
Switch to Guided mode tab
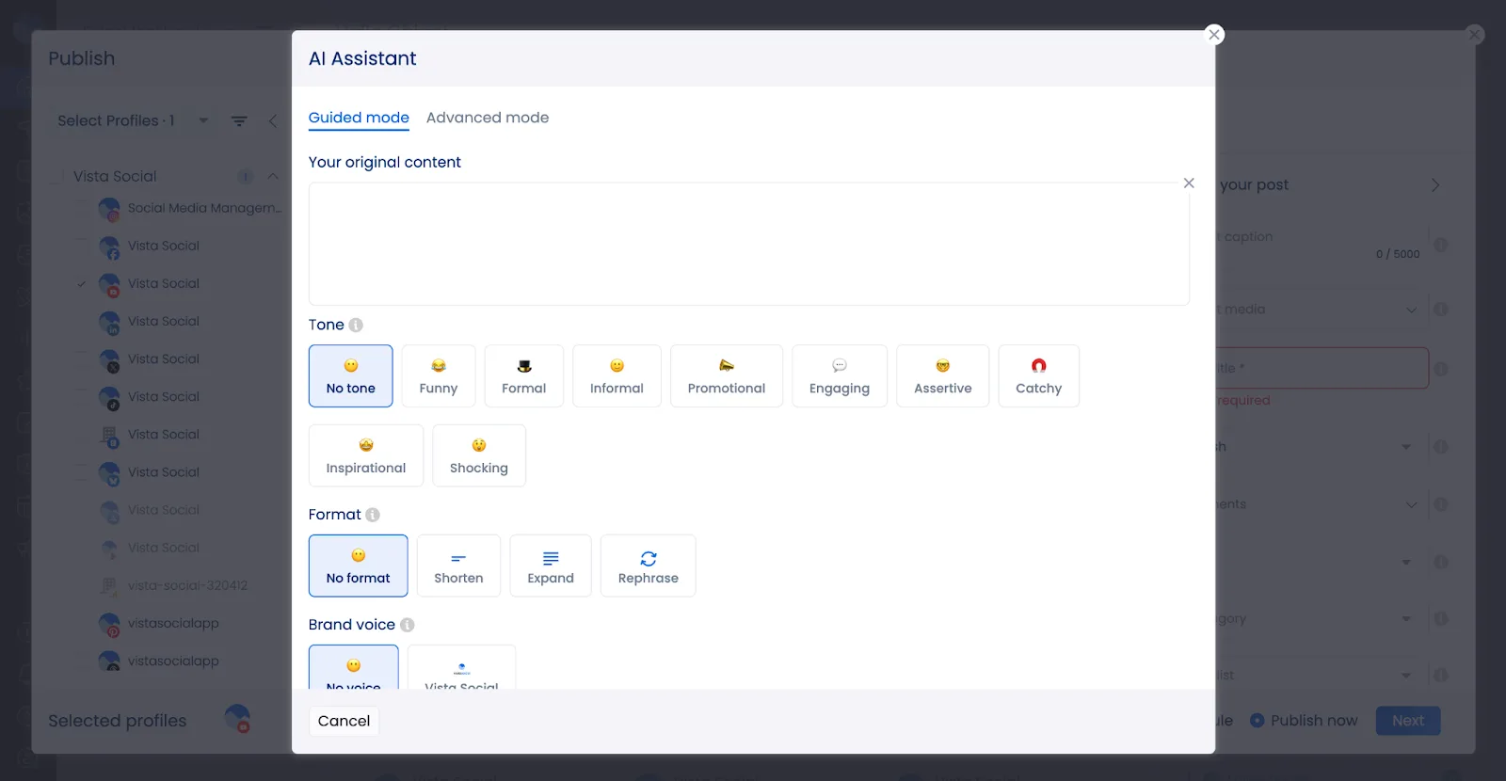tap(359, 118)
